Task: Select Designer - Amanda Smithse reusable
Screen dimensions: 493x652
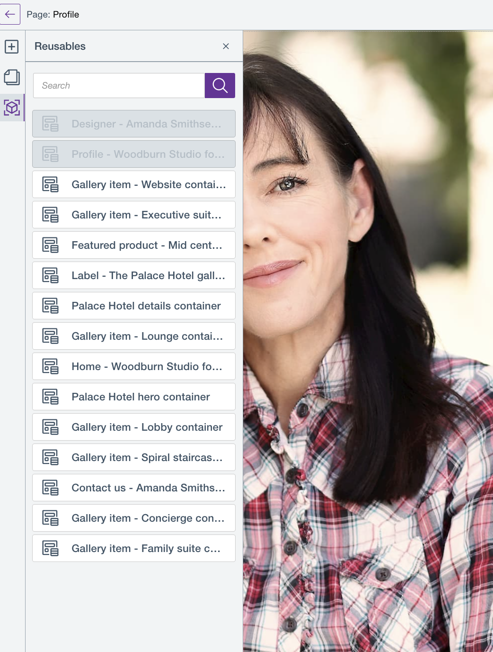Action: [134, 124]
